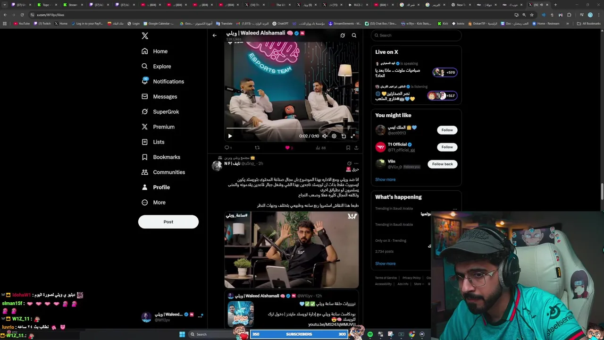Image resolution: width=604 pixels, height=340 pixels.
Task: Click the Post button
Action: (x=168, y=221)
